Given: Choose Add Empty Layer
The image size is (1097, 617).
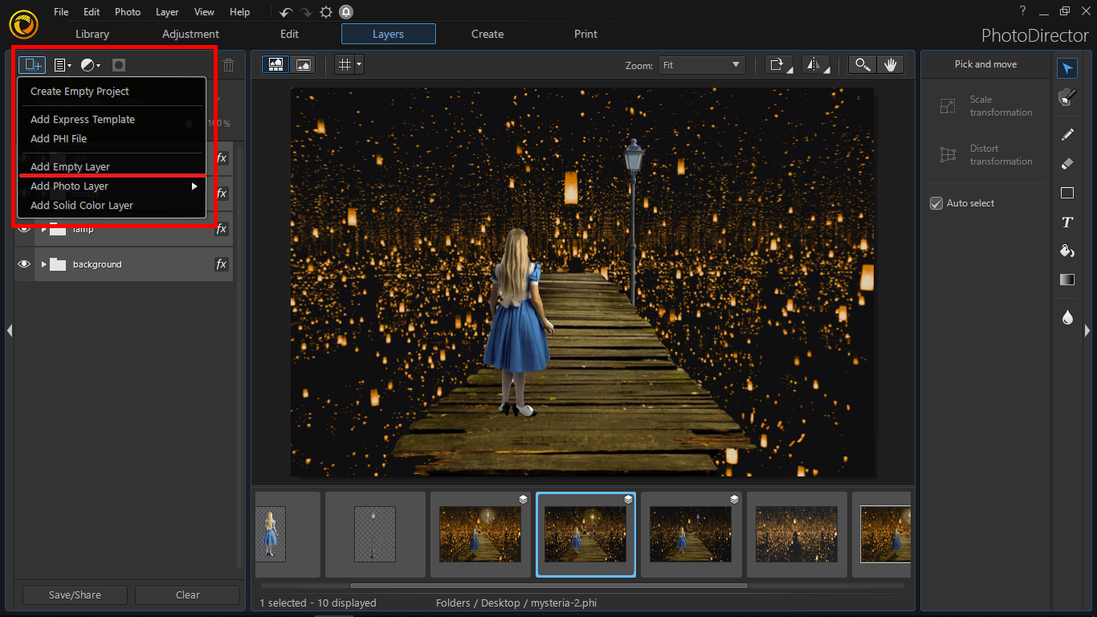Looking at the screenshot, I should coord(70,167).
